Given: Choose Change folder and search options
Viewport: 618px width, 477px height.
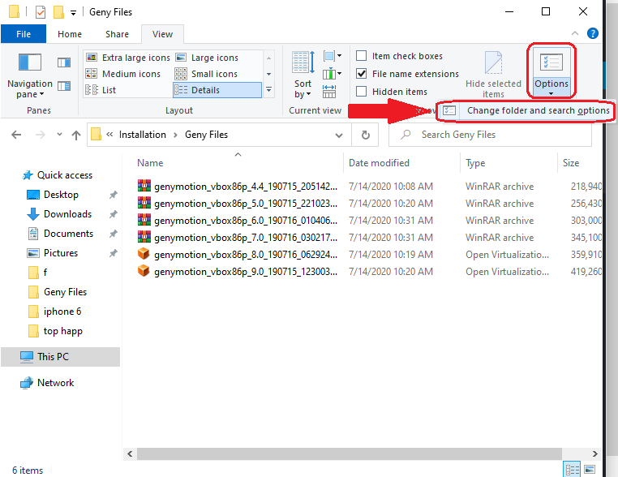Looking at the screenshot, I should pos(527,110).
